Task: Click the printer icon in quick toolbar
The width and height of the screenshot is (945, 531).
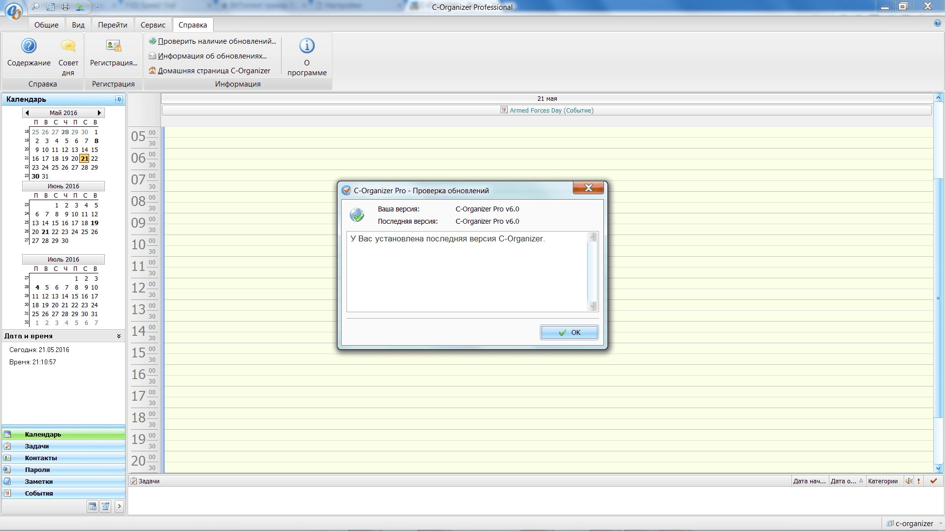Action: point(65,7)
